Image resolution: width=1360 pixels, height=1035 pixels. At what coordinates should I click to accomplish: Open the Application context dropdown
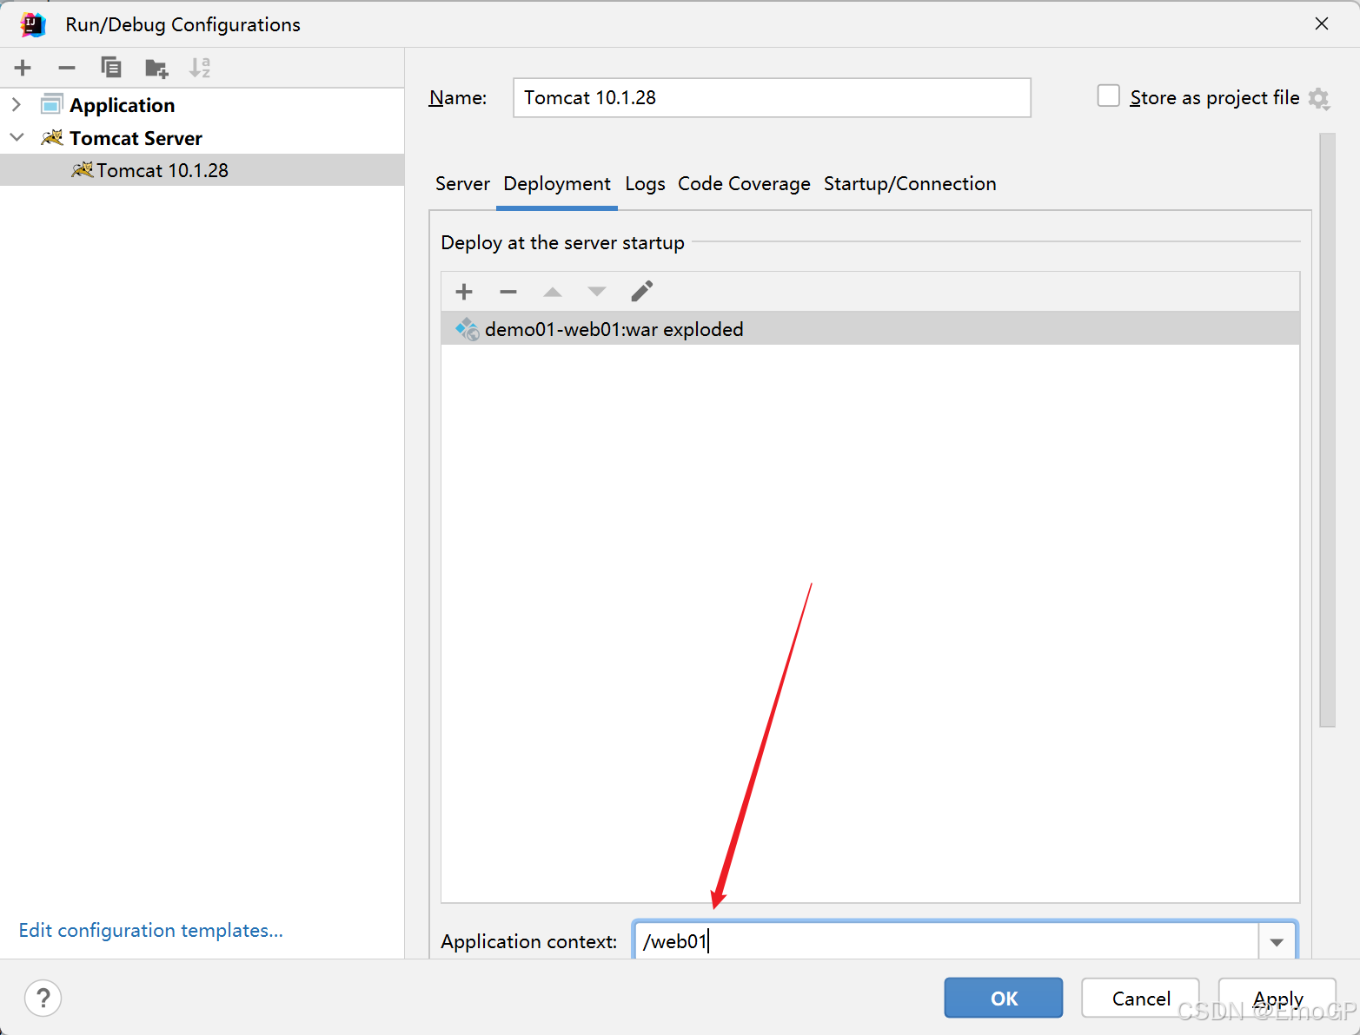click(1277, 941)
